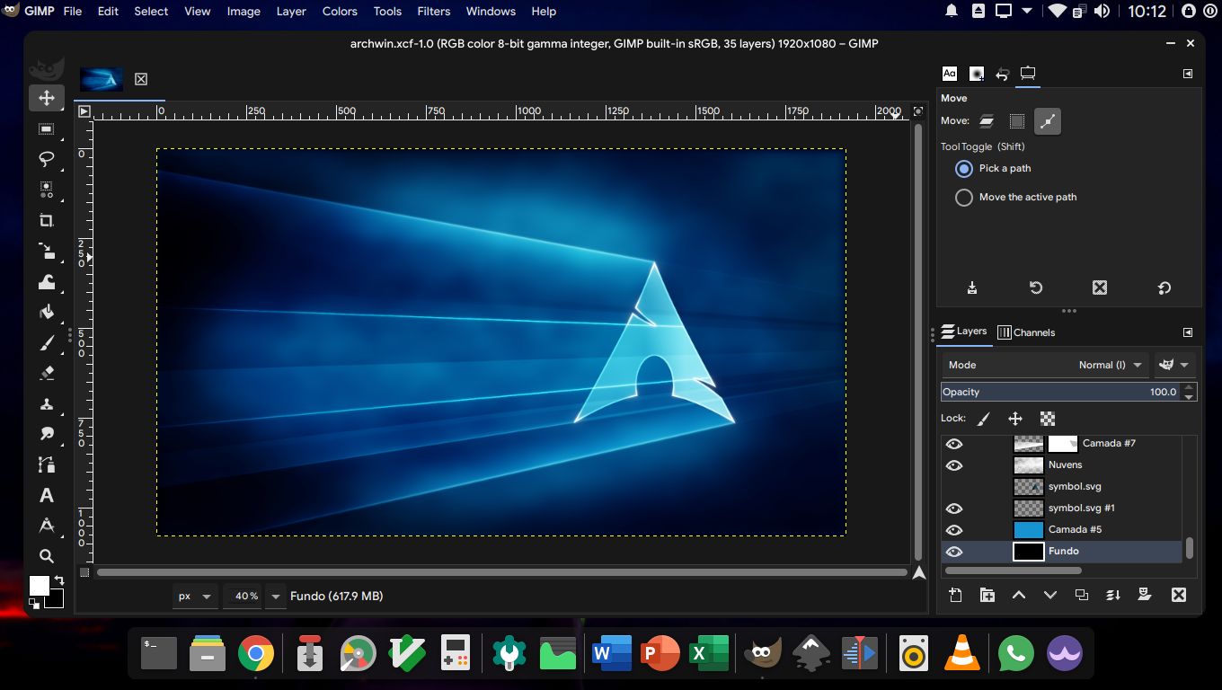Toggle visibility of Camada #5 layer
The width and height of the screenshot is (1222, 690).
pos(954,530)
